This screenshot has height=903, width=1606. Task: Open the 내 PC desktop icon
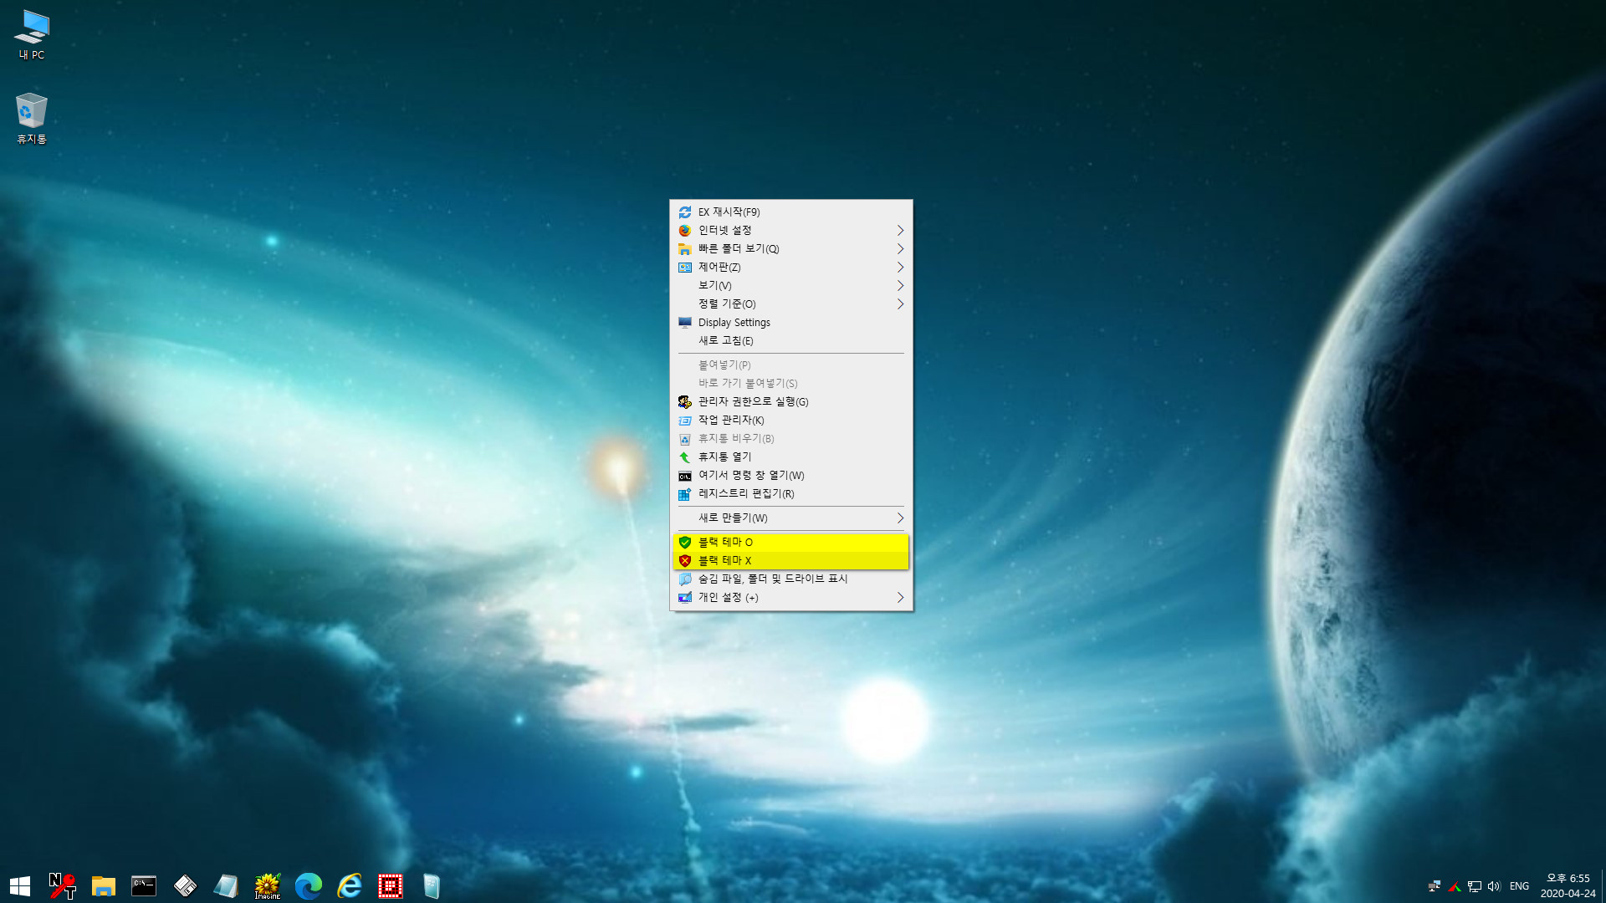pos(32,34)
